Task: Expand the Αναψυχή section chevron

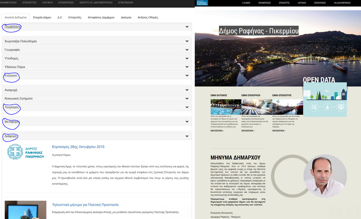Action: (187, 90)
